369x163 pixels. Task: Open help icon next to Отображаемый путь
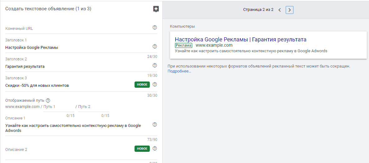[48, 100]
